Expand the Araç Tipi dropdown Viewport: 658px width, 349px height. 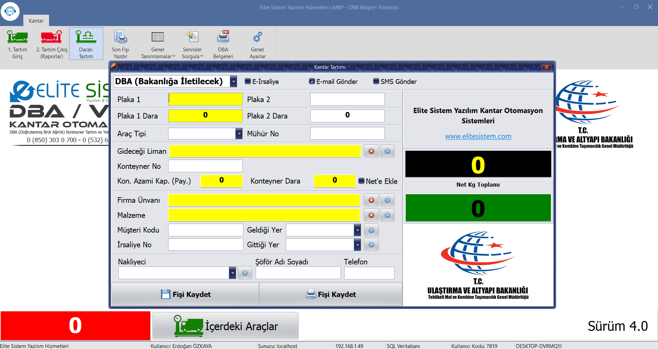click(239, 134)
